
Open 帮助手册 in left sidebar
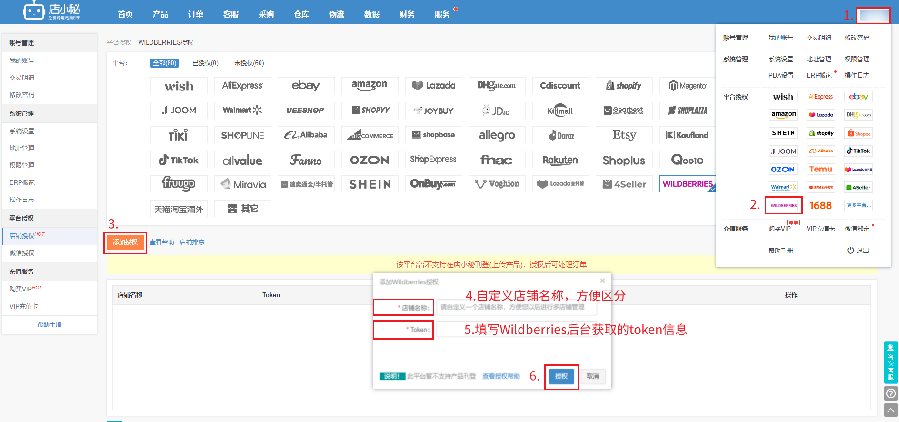[x=50, y=324]
